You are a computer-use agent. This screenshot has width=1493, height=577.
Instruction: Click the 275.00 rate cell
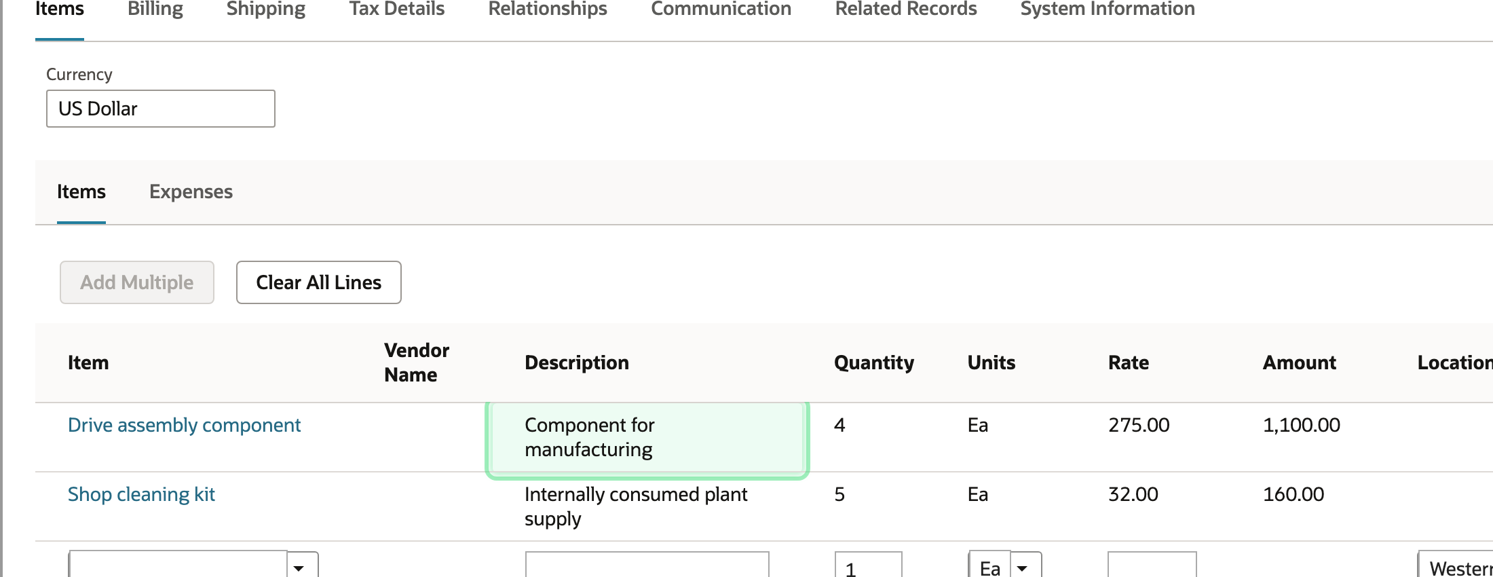1139,425
